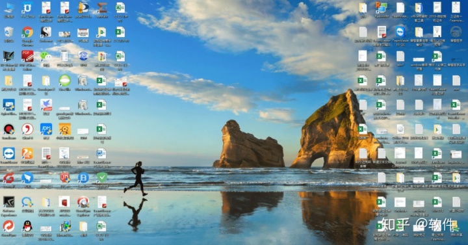The width and height of the screenshot is (468, 245).
Task: Open the blue circular bird shortcut
Action: pyautogui.click(x=27, y=178)
